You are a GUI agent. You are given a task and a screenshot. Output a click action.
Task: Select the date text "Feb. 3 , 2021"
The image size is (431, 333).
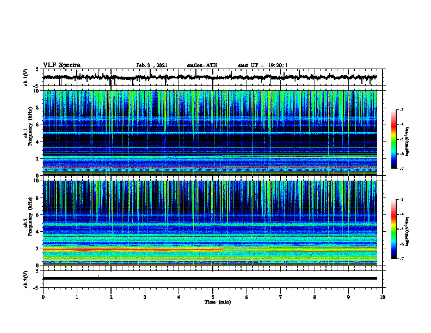tap(152, 65)
